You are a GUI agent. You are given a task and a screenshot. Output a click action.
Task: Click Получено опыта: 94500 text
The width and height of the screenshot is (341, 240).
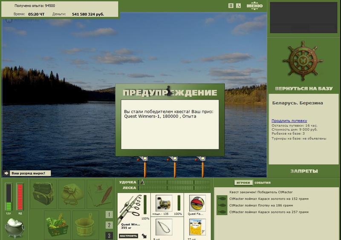(35, 6)
